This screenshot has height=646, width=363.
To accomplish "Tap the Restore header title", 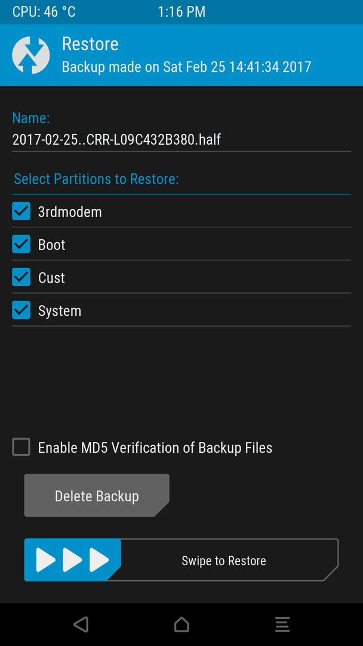I will 90,44.
